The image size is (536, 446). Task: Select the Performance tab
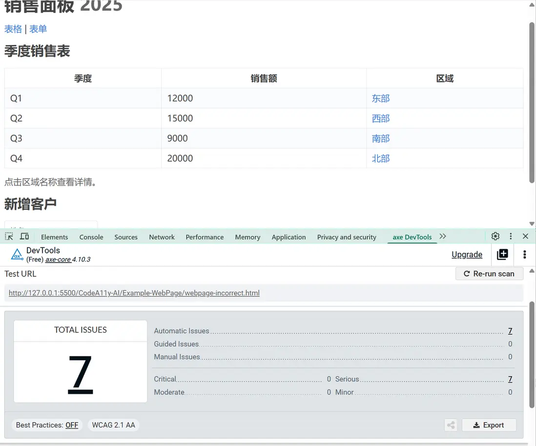(x=205, y=237)
